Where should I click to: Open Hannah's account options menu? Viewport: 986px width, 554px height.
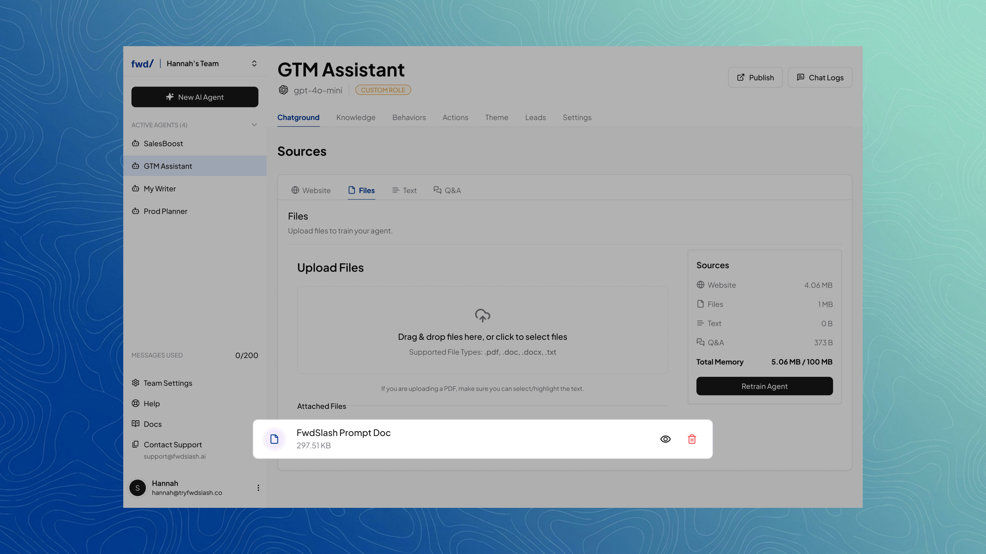(x=258, y=488)
